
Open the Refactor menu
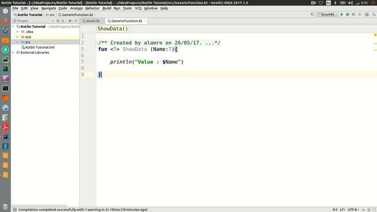click(x=92, y=8)
